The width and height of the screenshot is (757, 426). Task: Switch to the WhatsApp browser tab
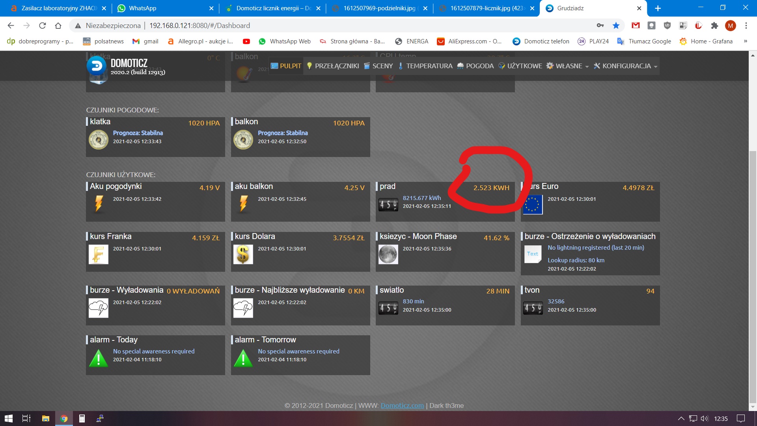click(x=166, y=8)
